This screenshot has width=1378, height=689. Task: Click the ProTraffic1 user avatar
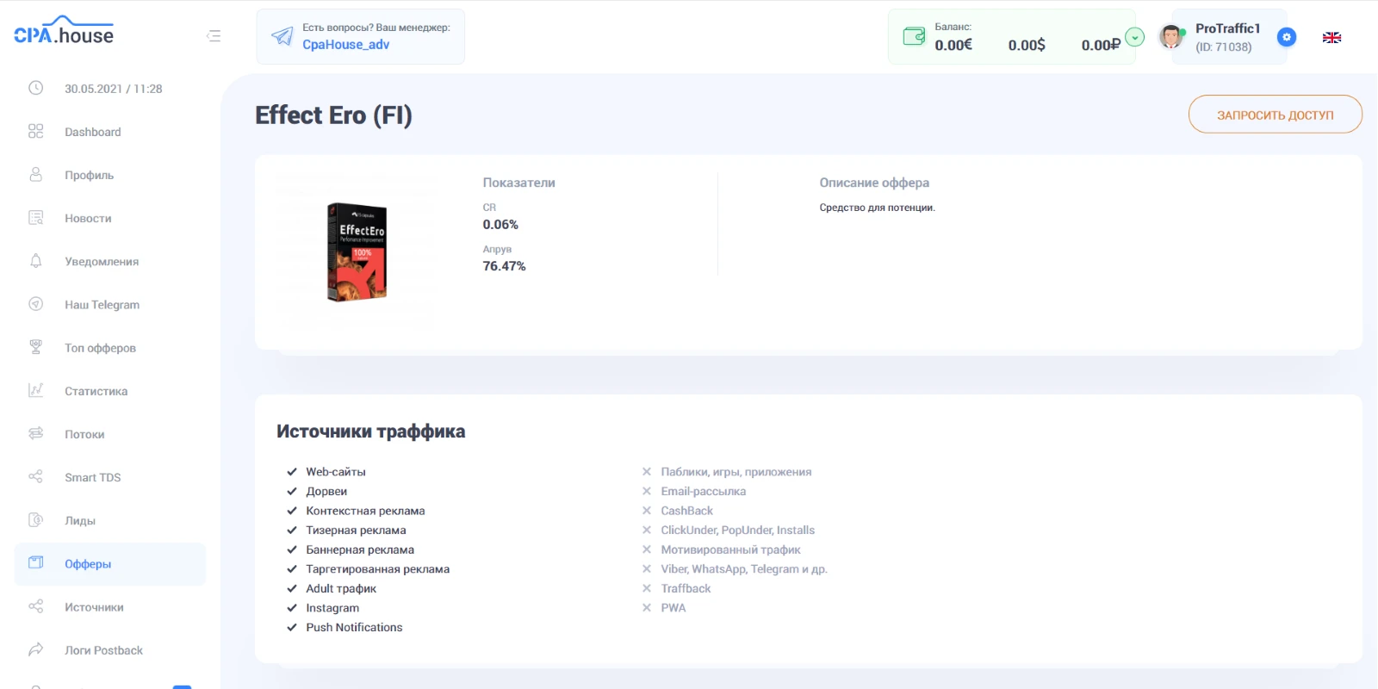click(1171, 36)
